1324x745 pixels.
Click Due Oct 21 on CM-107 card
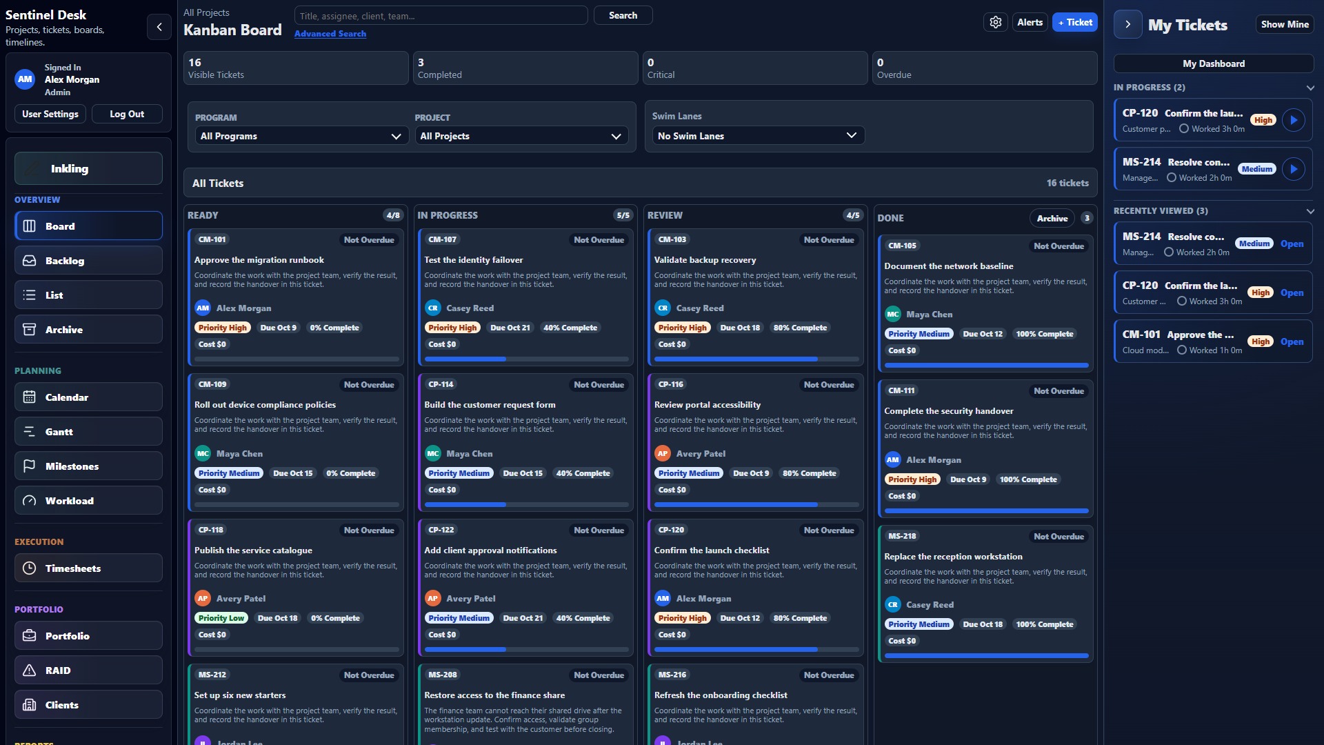click(510, 328)
